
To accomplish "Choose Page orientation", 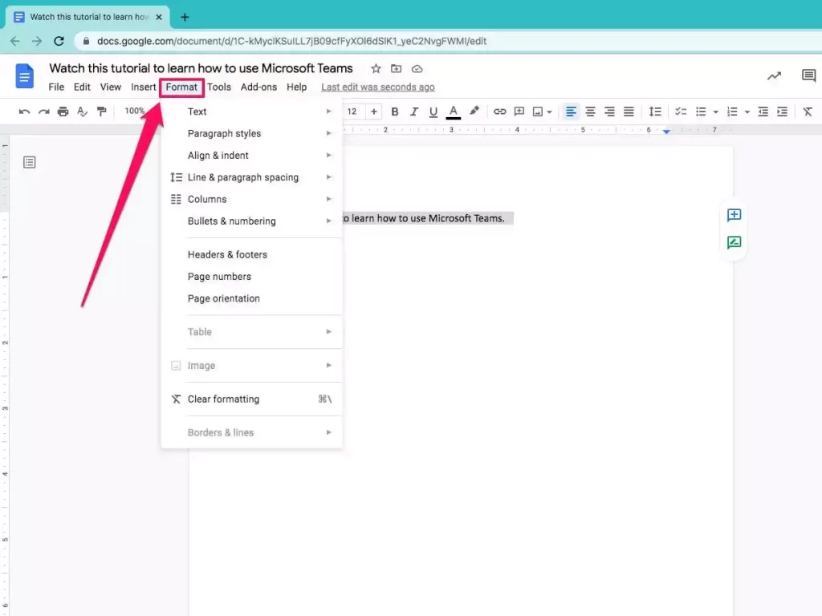I will click(251, 298).
